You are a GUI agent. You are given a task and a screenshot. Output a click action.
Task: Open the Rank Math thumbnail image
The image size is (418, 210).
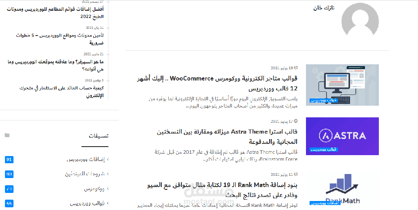(x=342, y=189)
